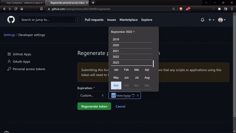Bookmark this page icon
This screenshot has height=133, width=236.
pos(41,9)
